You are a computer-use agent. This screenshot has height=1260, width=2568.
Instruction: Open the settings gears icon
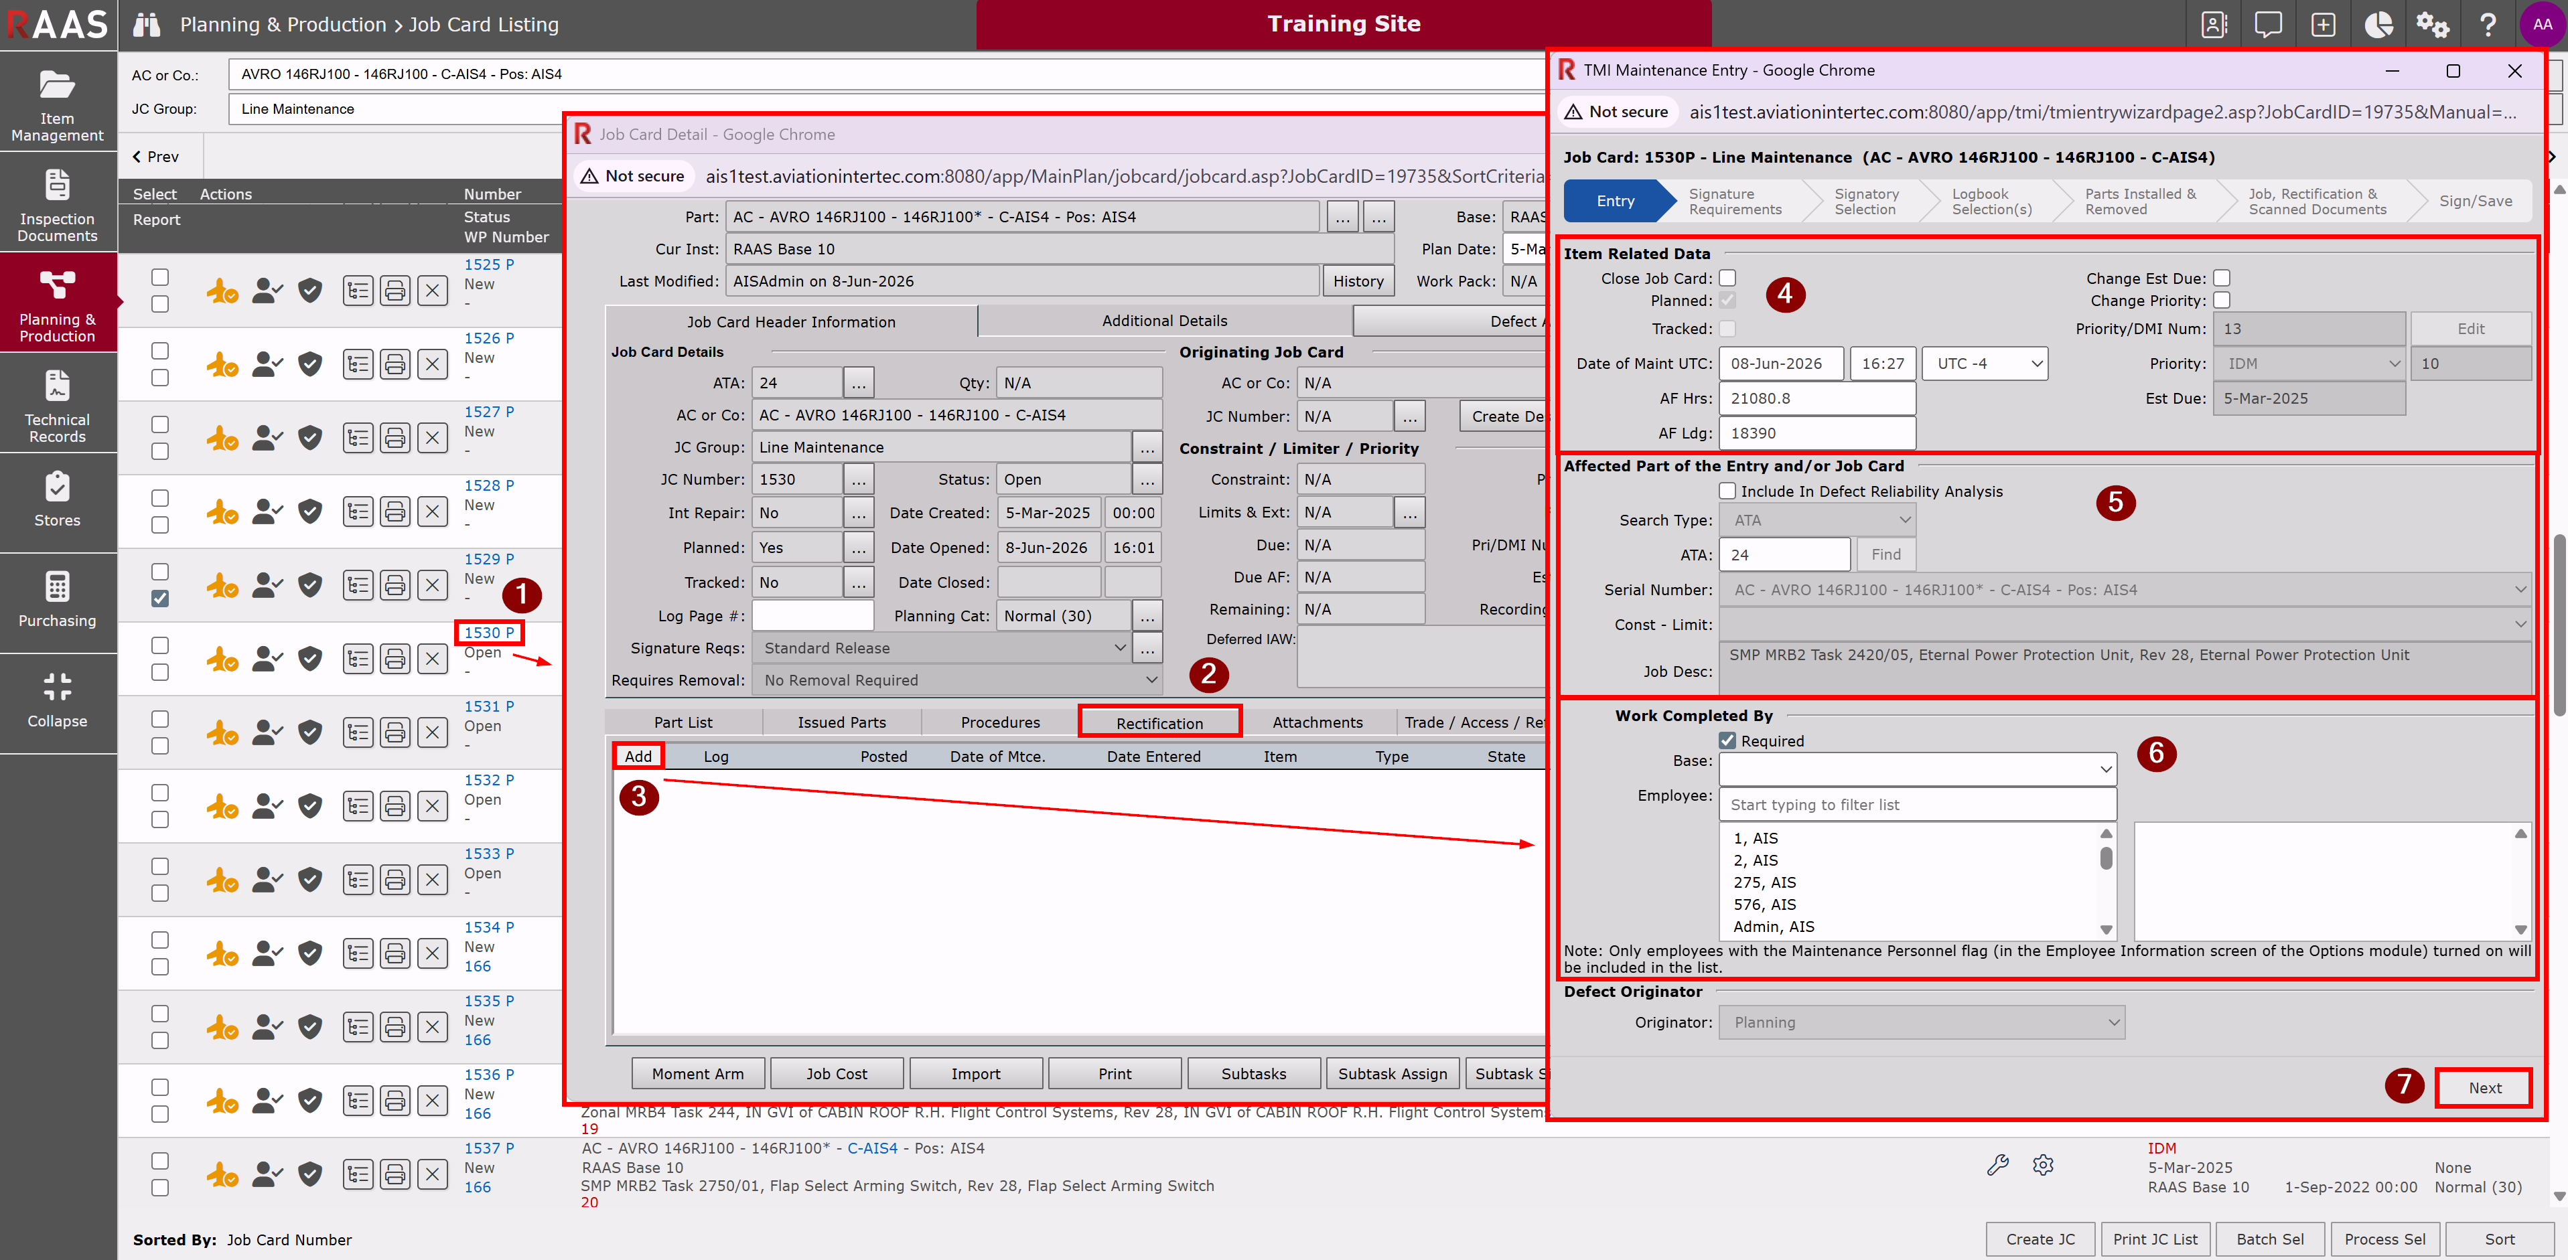click(2433, 25)
